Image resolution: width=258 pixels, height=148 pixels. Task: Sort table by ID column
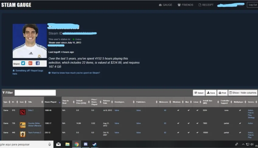click(15, 102)
